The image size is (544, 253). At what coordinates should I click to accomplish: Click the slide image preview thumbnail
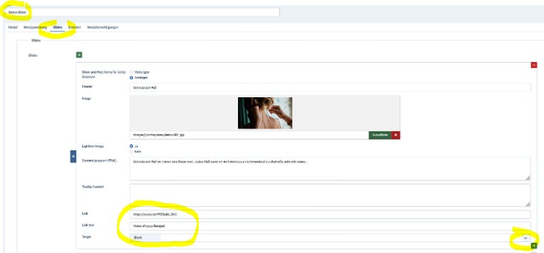coord(265,113)
